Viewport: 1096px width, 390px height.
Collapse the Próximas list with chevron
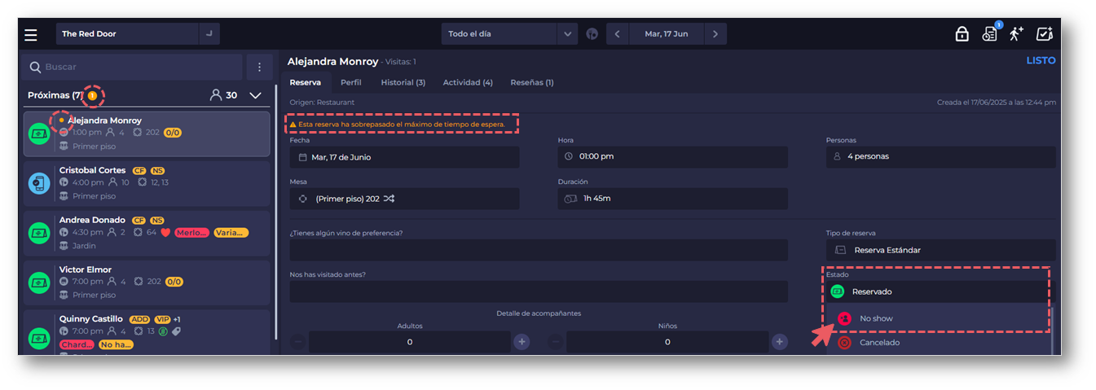coord(255,95)
